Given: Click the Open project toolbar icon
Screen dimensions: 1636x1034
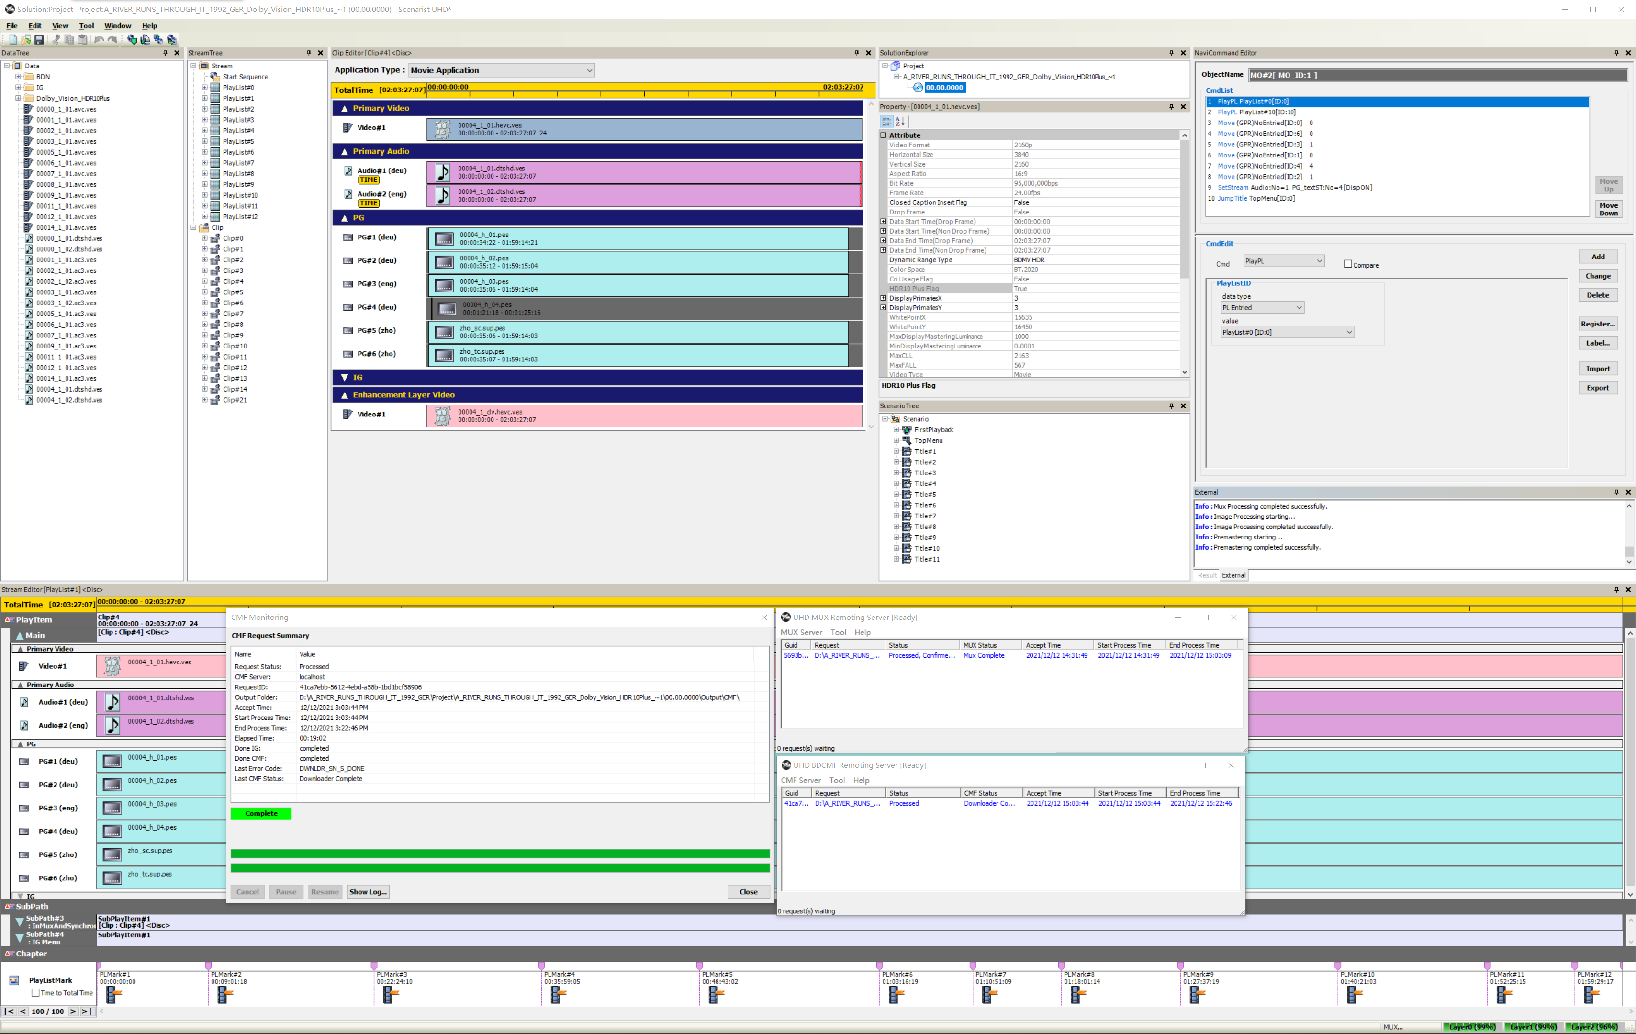Looking at the screenshot, I should 26,40.
